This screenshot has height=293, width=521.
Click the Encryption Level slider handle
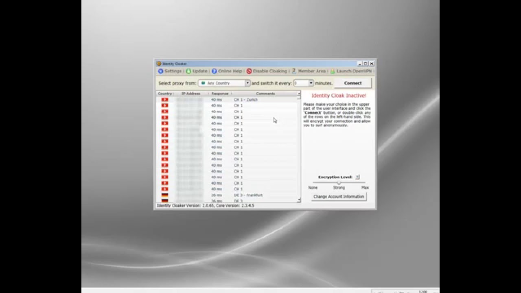point(339,183)
